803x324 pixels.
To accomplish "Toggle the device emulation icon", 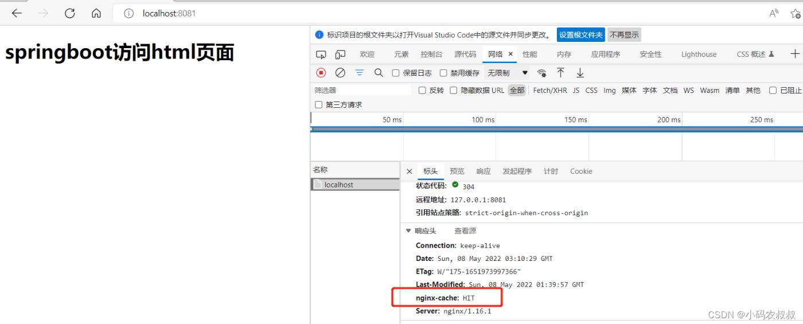I will 340,54.
